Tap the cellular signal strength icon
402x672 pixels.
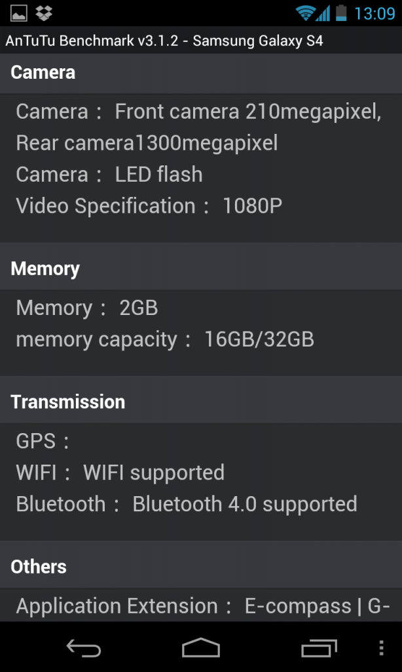pyautogui.click(x=323, y=12)
